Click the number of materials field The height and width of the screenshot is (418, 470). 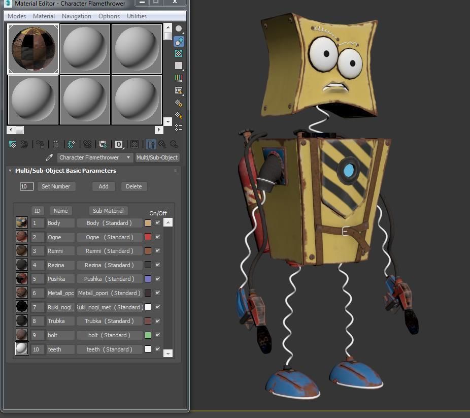click(x=26, y=186)
